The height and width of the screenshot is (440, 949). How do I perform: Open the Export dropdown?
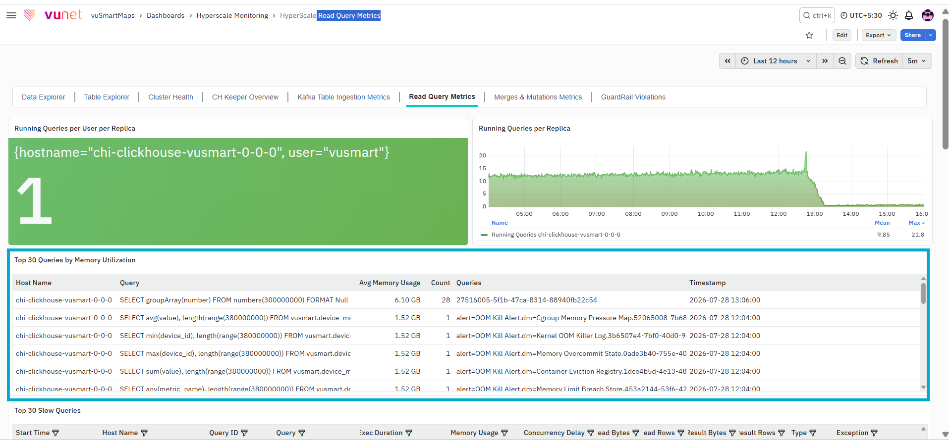(x=879, y=35)
